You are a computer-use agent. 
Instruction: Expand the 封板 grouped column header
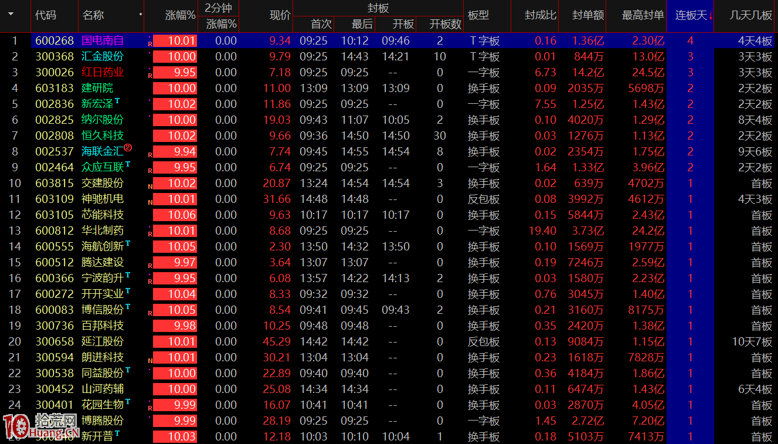pos(378,8)
